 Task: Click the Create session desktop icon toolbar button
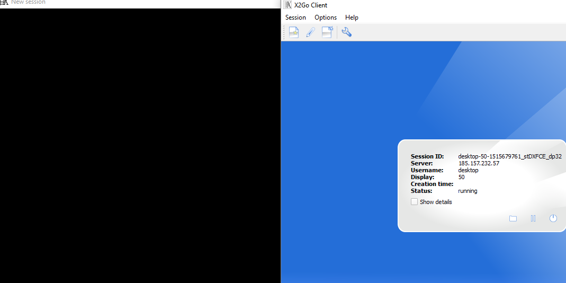coord(327,32)
